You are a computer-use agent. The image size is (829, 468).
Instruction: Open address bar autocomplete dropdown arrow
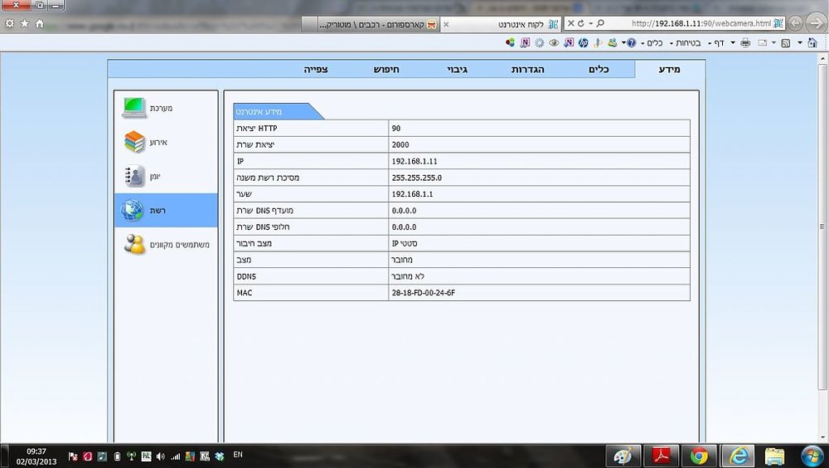point(590,23)
